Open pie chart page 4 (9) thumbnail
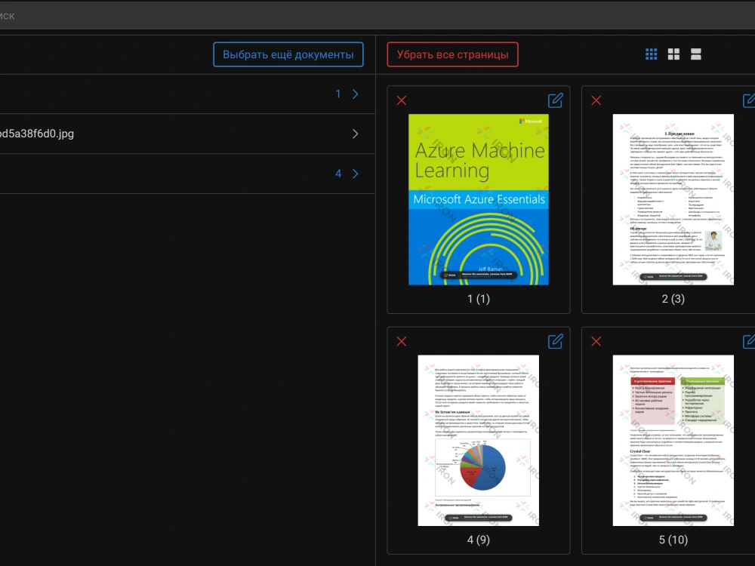 (479, 441)
